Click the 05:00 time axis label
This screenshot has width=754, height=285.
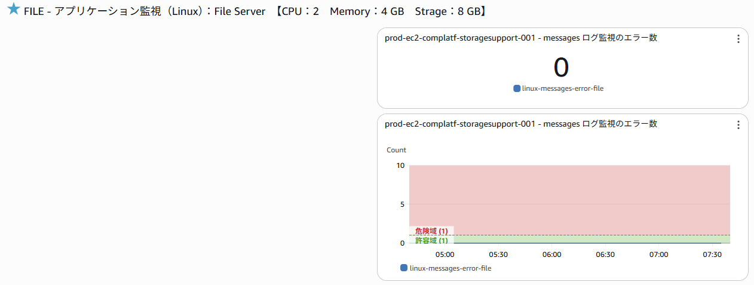(445, 255)
